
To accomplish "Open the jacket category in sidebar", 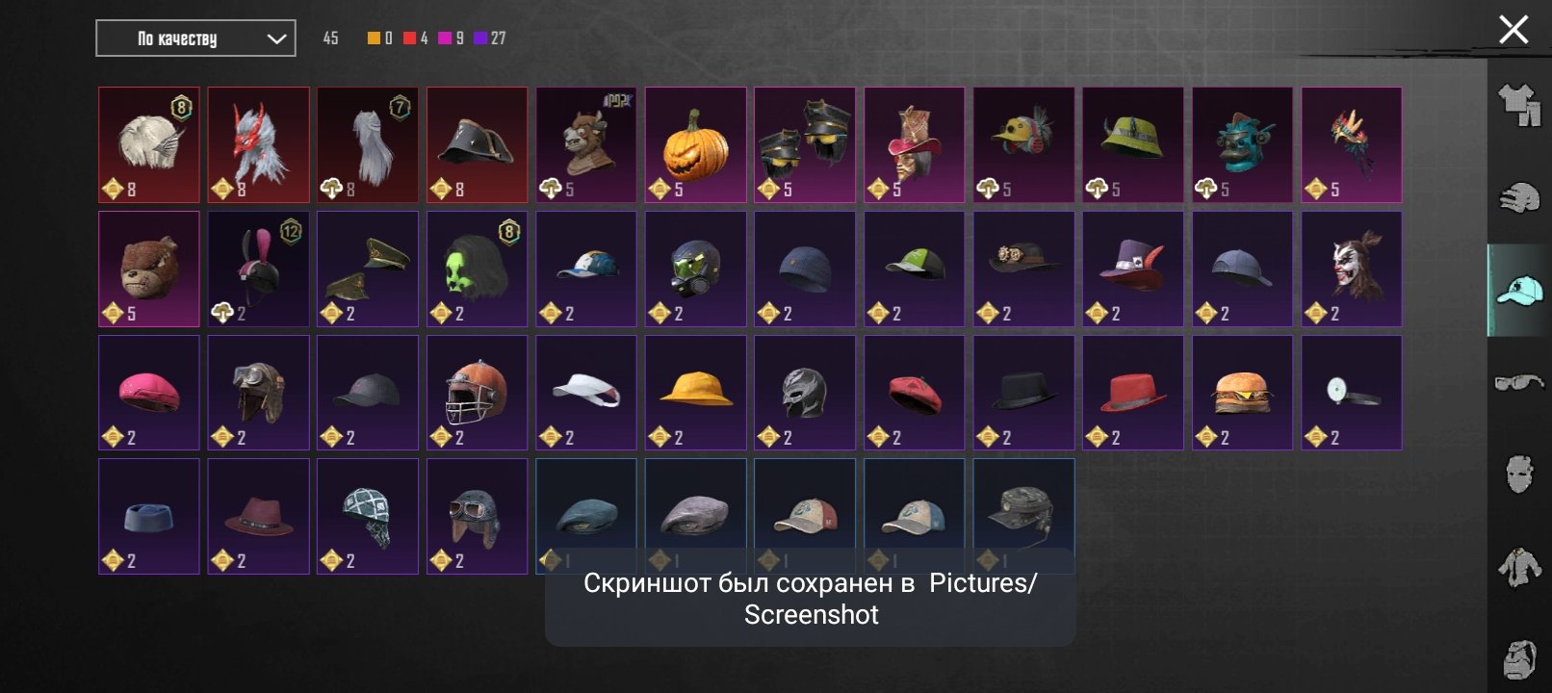I will click(x=1519, y=567).
